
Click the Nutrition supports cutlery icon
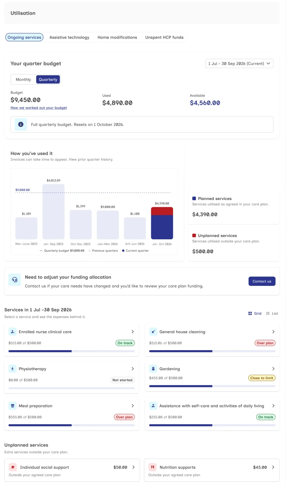(x=152, y=467)
